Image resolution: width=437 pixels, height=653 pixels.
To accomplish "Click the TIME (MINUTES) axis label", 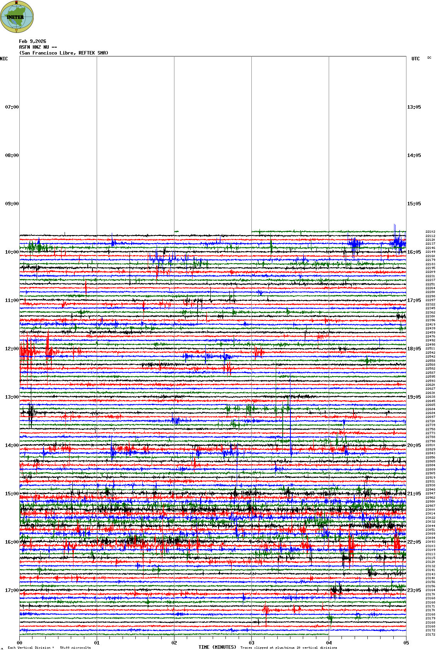I will (x=217, y=647).
